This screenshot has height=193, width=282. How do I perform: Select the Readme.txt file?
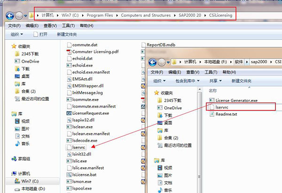226,114
